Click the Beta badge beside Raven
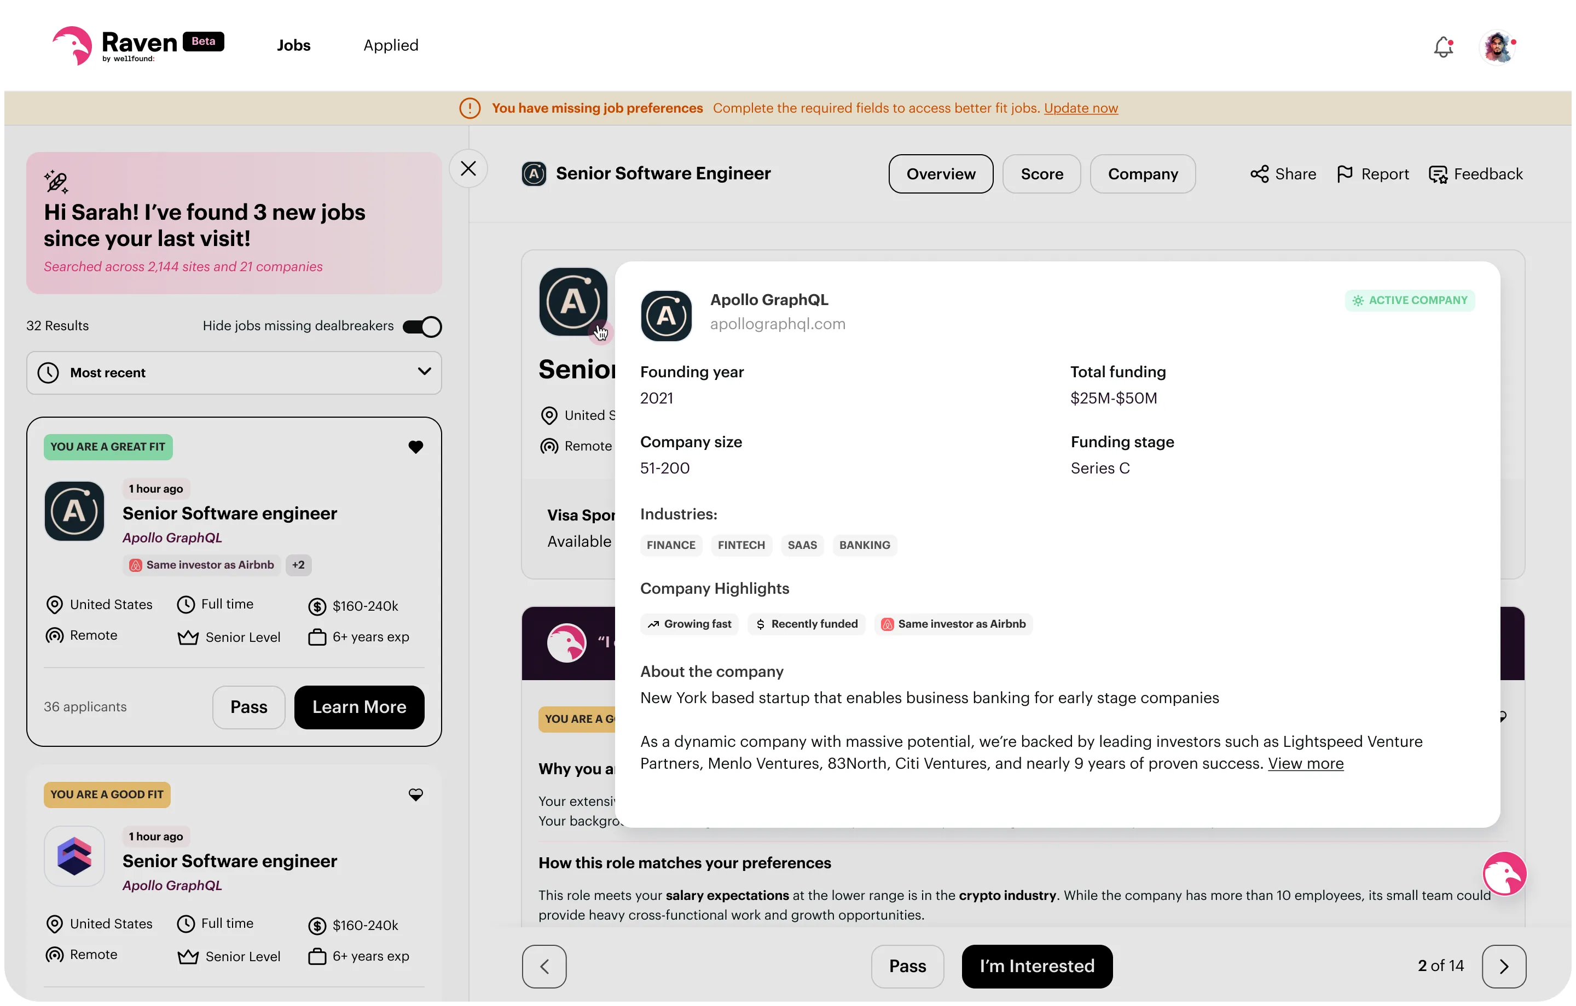This screenshot has width=1576, height=1006. 203,41
